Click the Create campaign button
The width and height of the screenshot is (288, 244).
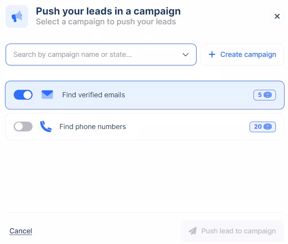[x=242, y=55]
